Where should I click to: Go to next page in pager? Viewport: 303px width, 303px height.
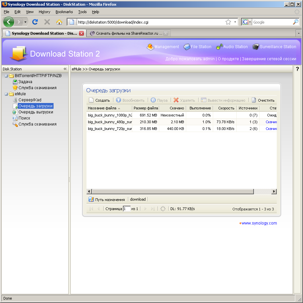pyautogui.click(x=145, y=209)
